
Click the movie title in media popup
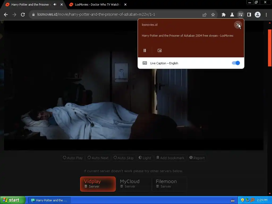(x=188, y=36)
